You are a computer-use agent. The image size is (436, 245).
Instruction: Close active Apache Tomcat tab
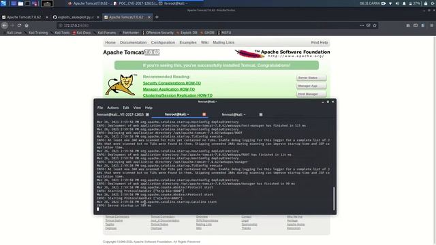pyautogui.click(x=149, y=17)
